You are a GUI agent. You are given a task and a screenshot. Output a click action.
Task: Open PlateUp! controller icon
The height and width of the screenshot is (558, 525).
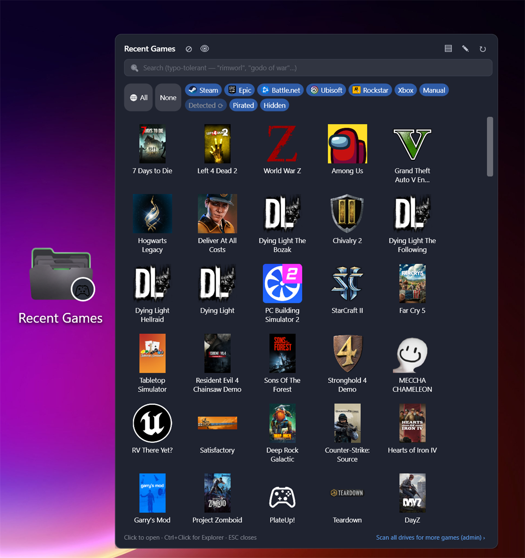[x=282, y=497]
